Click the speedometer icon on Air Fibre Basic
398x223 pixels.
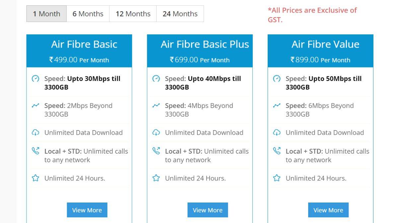pos(36,79)
